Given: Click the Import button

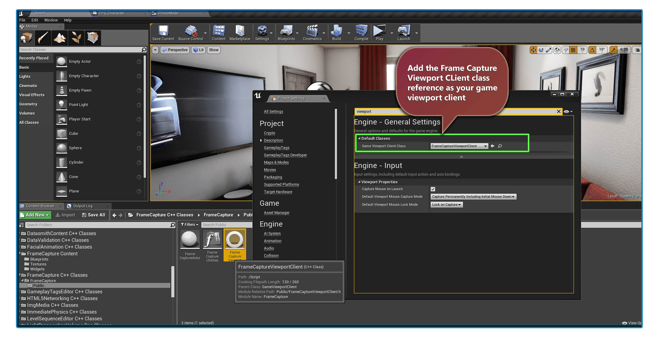Looking at the screenshot, I should 65,215.
